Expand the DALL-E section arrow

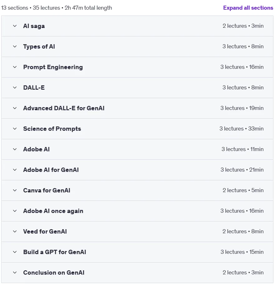pyautogui.click(x=15, y=88)
